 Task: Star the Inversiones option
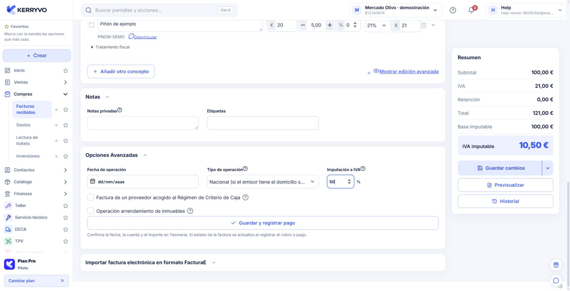tap(66, 156)
